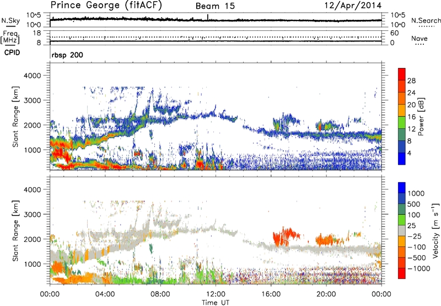Click the 'Beam 15' header label
The image size is (441, 306).
[x=215, y=6]
